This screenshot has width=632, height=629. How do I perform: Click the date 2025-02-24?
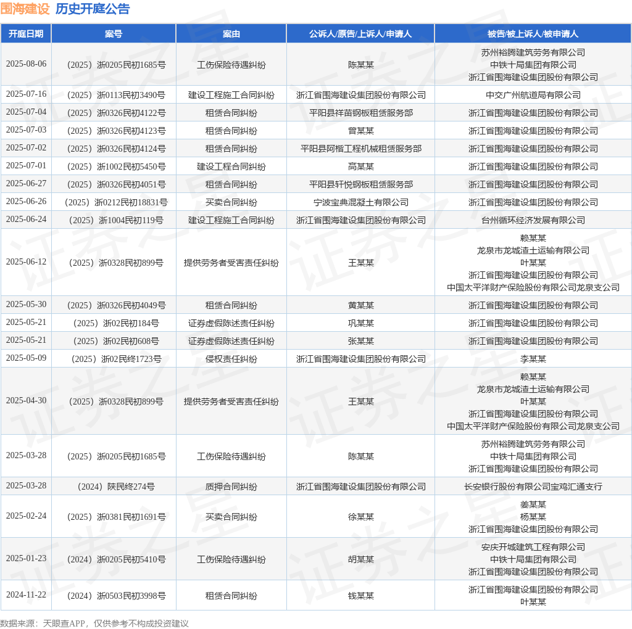pos(26,516)
